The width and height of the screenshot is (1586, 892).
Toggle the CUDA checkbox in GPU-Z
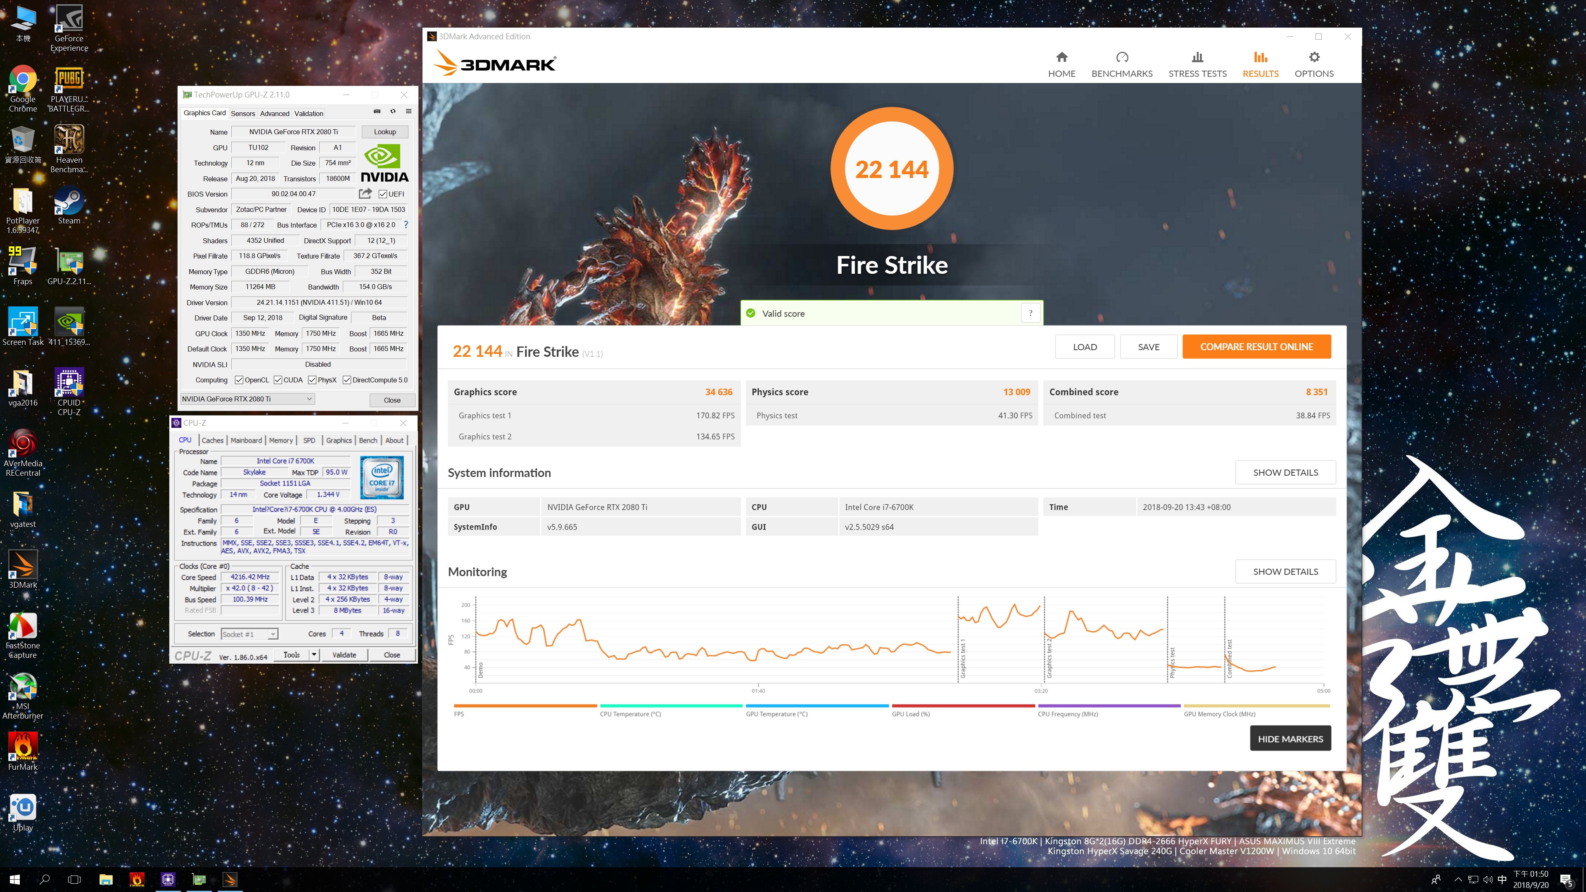pyautogui.click(x=278, y=380)
